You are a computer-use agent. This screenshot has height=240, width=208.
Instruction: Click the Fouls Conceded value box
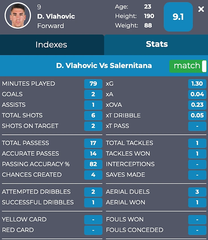click(197, 230)
